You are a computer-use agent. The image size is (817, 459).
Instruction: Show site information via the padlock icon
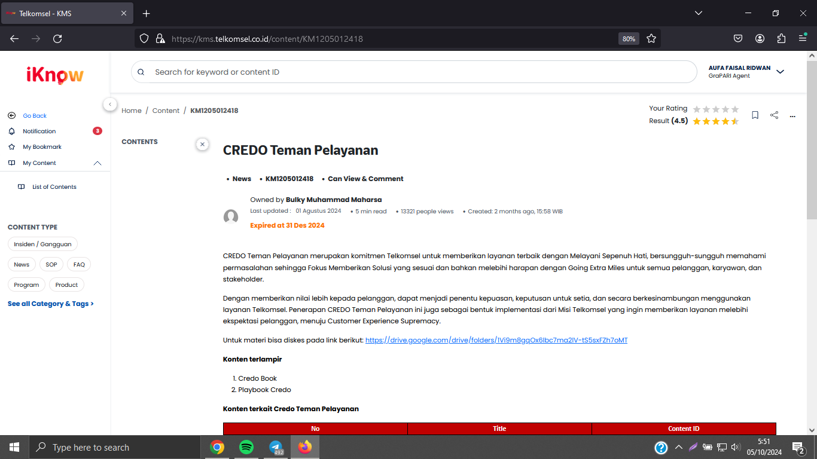[160, 39]
